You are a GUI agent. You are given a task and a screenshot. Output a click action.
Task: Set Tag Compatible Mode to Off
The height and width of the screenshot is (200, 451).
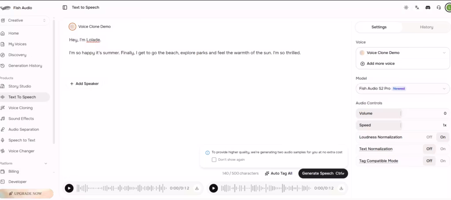[x=429, y=161]
